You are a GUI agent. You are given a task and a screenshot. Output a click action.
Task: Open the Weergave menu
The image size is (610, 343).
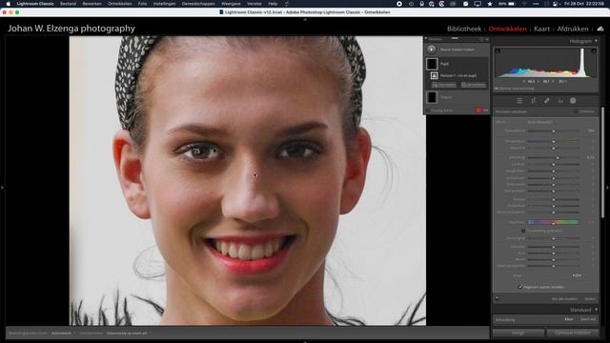231,4
